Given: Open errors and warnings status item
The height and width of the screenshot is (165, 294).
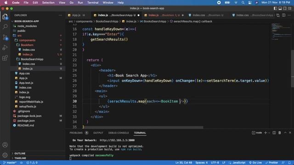Looking at the screenshot, I should 32,163.
